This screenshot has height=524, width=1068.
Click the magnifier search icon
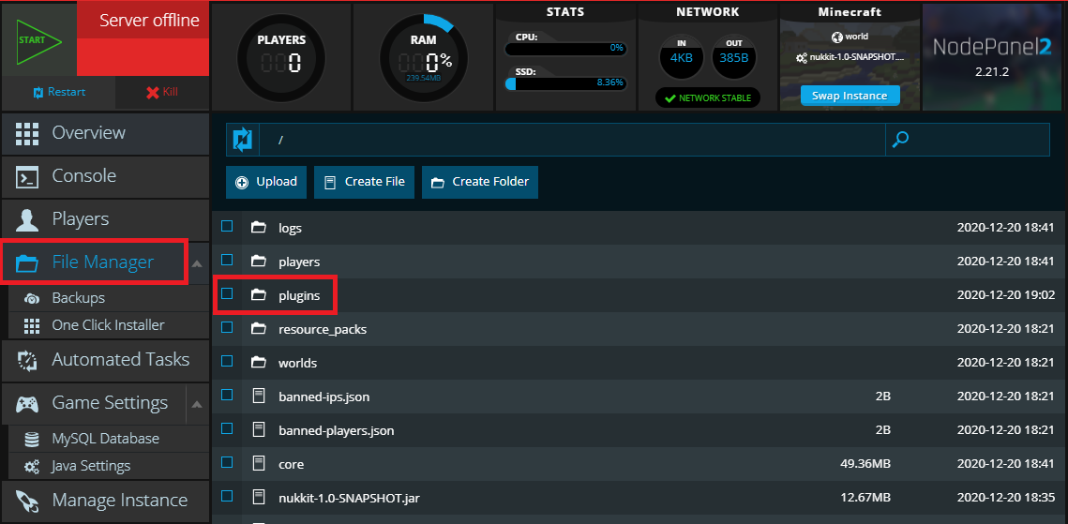900,140
